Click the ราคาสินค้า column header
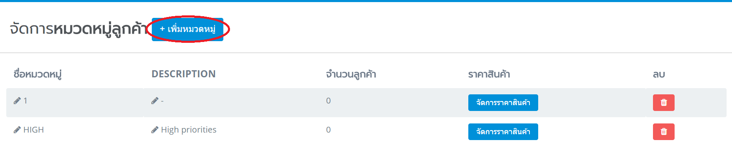Viewport: 732px width, 165px height. (x=489, y=74)
